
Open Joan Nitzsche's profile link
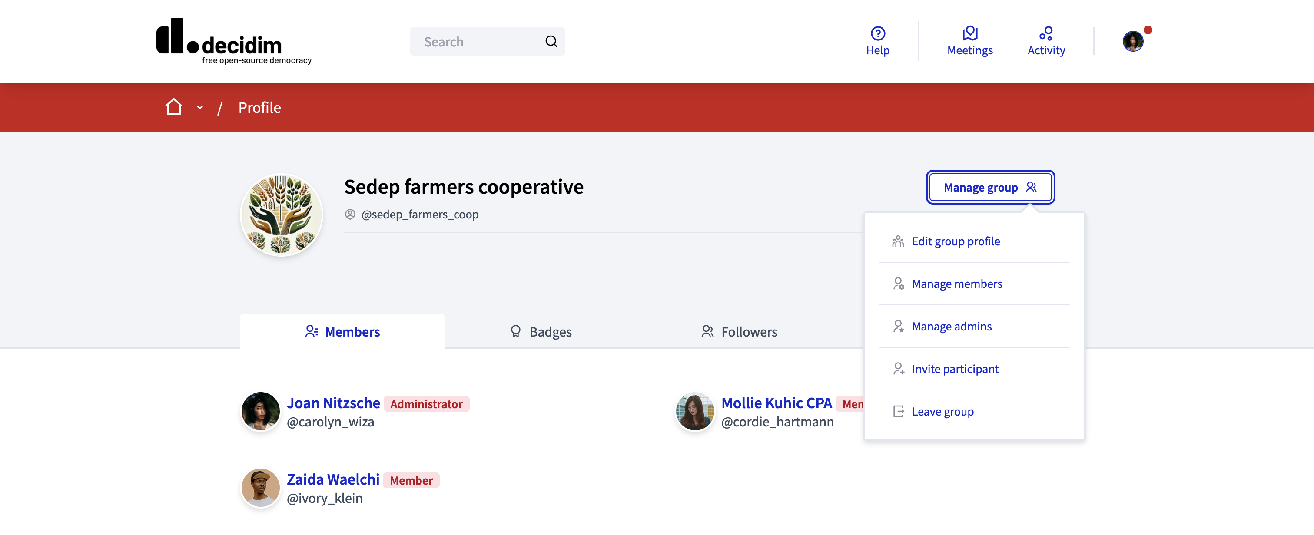point(334,403)
